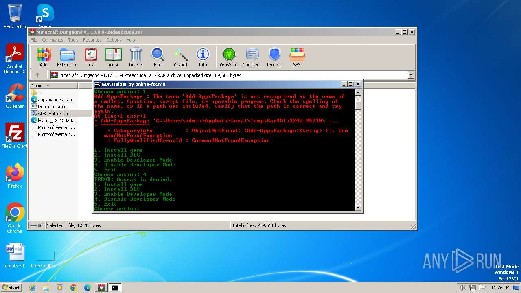
Task: Open FileZilla Client desktop icon
Action: (15, 136)
